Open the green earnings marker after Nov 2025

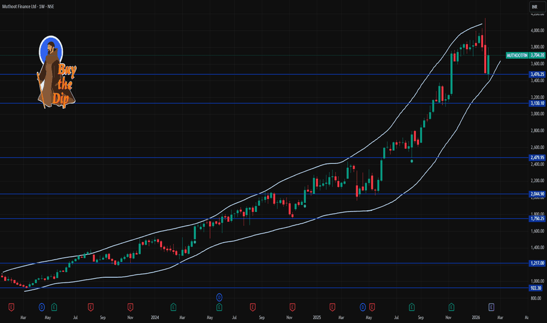tap(451, 307)
